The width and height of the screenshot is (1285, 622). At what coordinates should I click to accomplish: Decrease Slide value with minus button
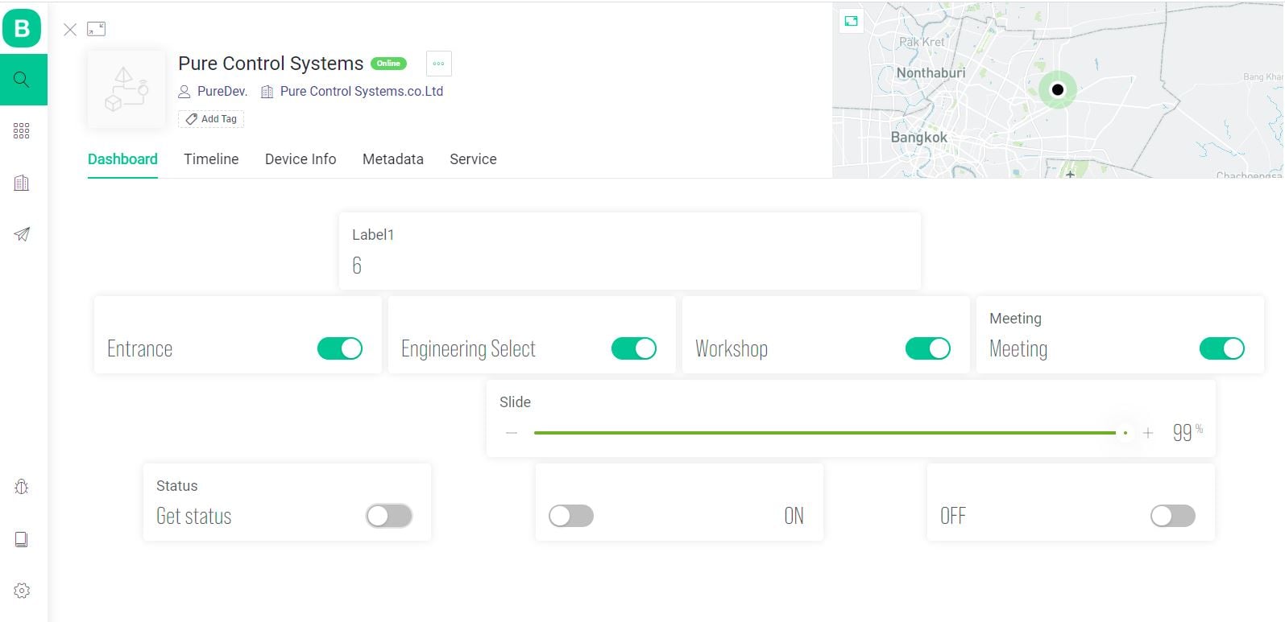click(512, 433)
